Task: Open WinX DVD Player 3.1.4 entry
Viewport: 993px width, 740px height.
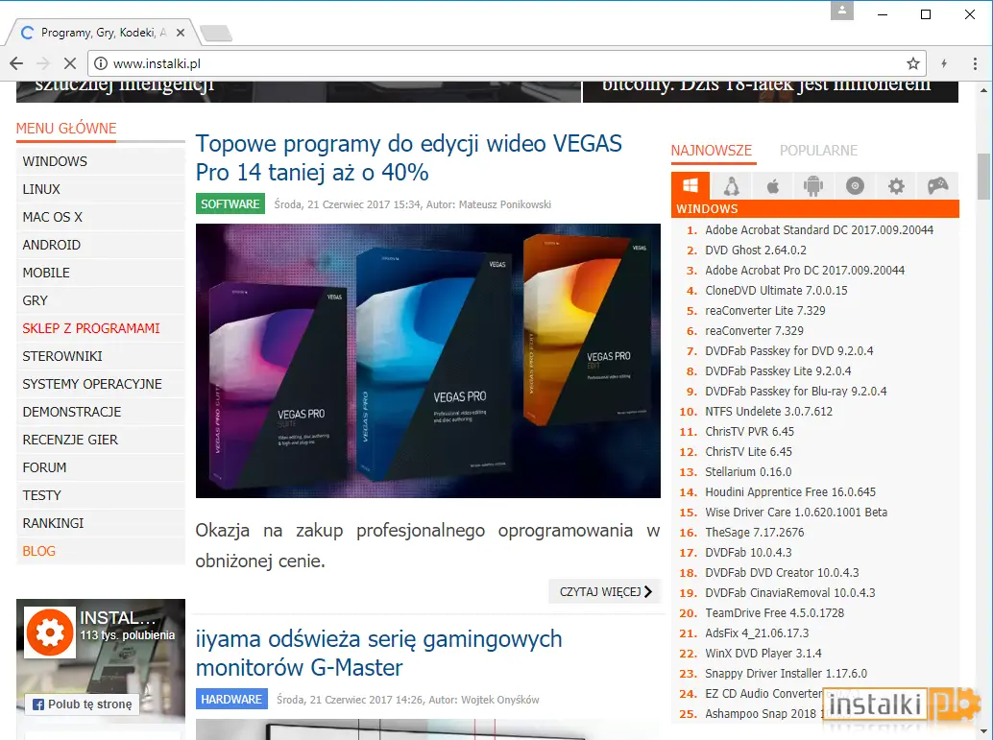Action: [763, 654]
